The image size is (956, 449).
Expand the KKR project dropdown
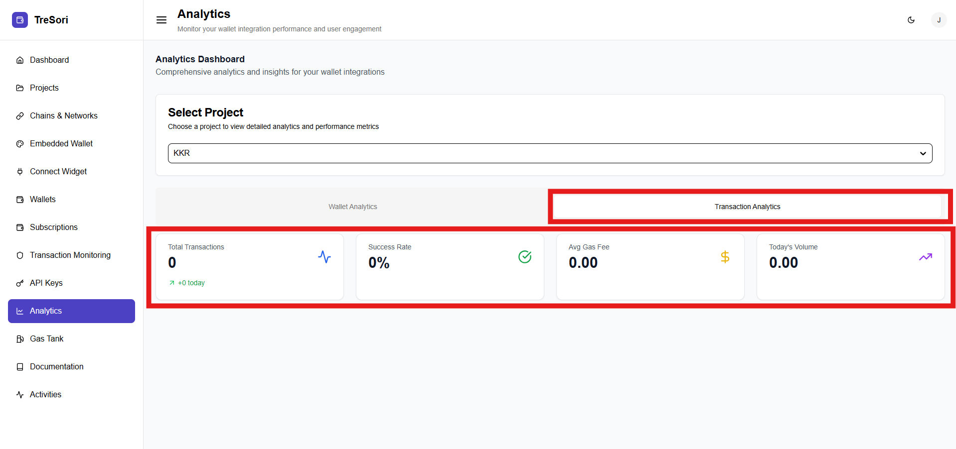[550, 153]
